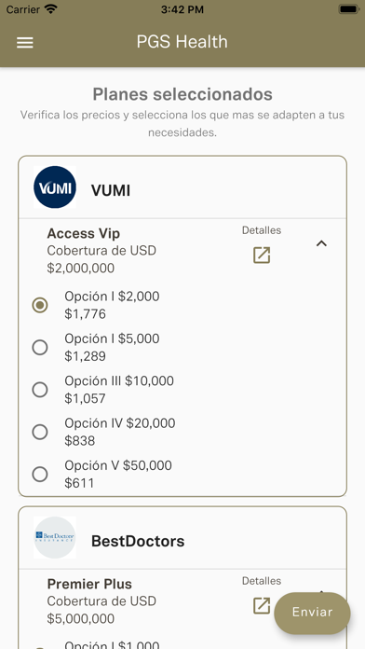
Task: Select Opción III $10,000 radio button
Action: click(40, 390)
